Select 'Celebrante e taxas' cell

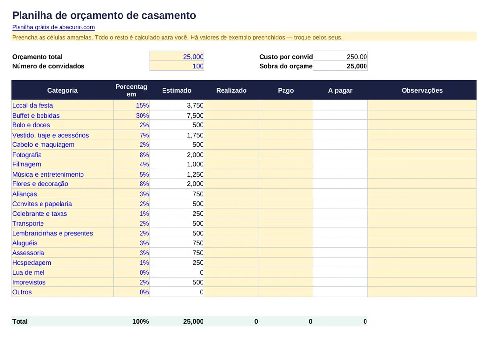click(x=62, y=214)
